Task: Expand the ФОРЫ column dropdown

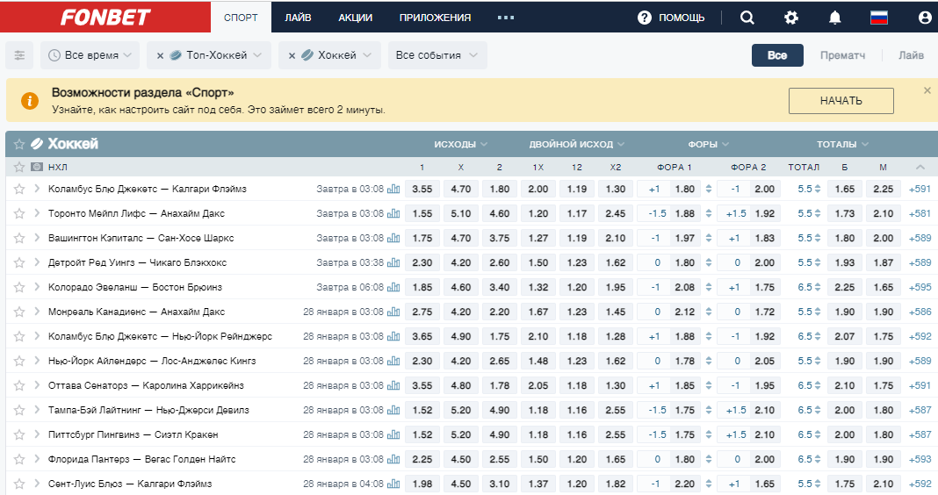Action: coord(708,144)
